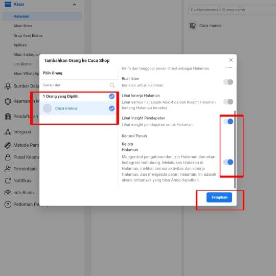Click the Permintaan person icon
276x276 pixels.
click(8, 169)
